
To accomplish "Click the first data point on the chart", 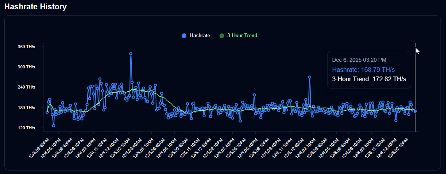I will pos(47,112).
